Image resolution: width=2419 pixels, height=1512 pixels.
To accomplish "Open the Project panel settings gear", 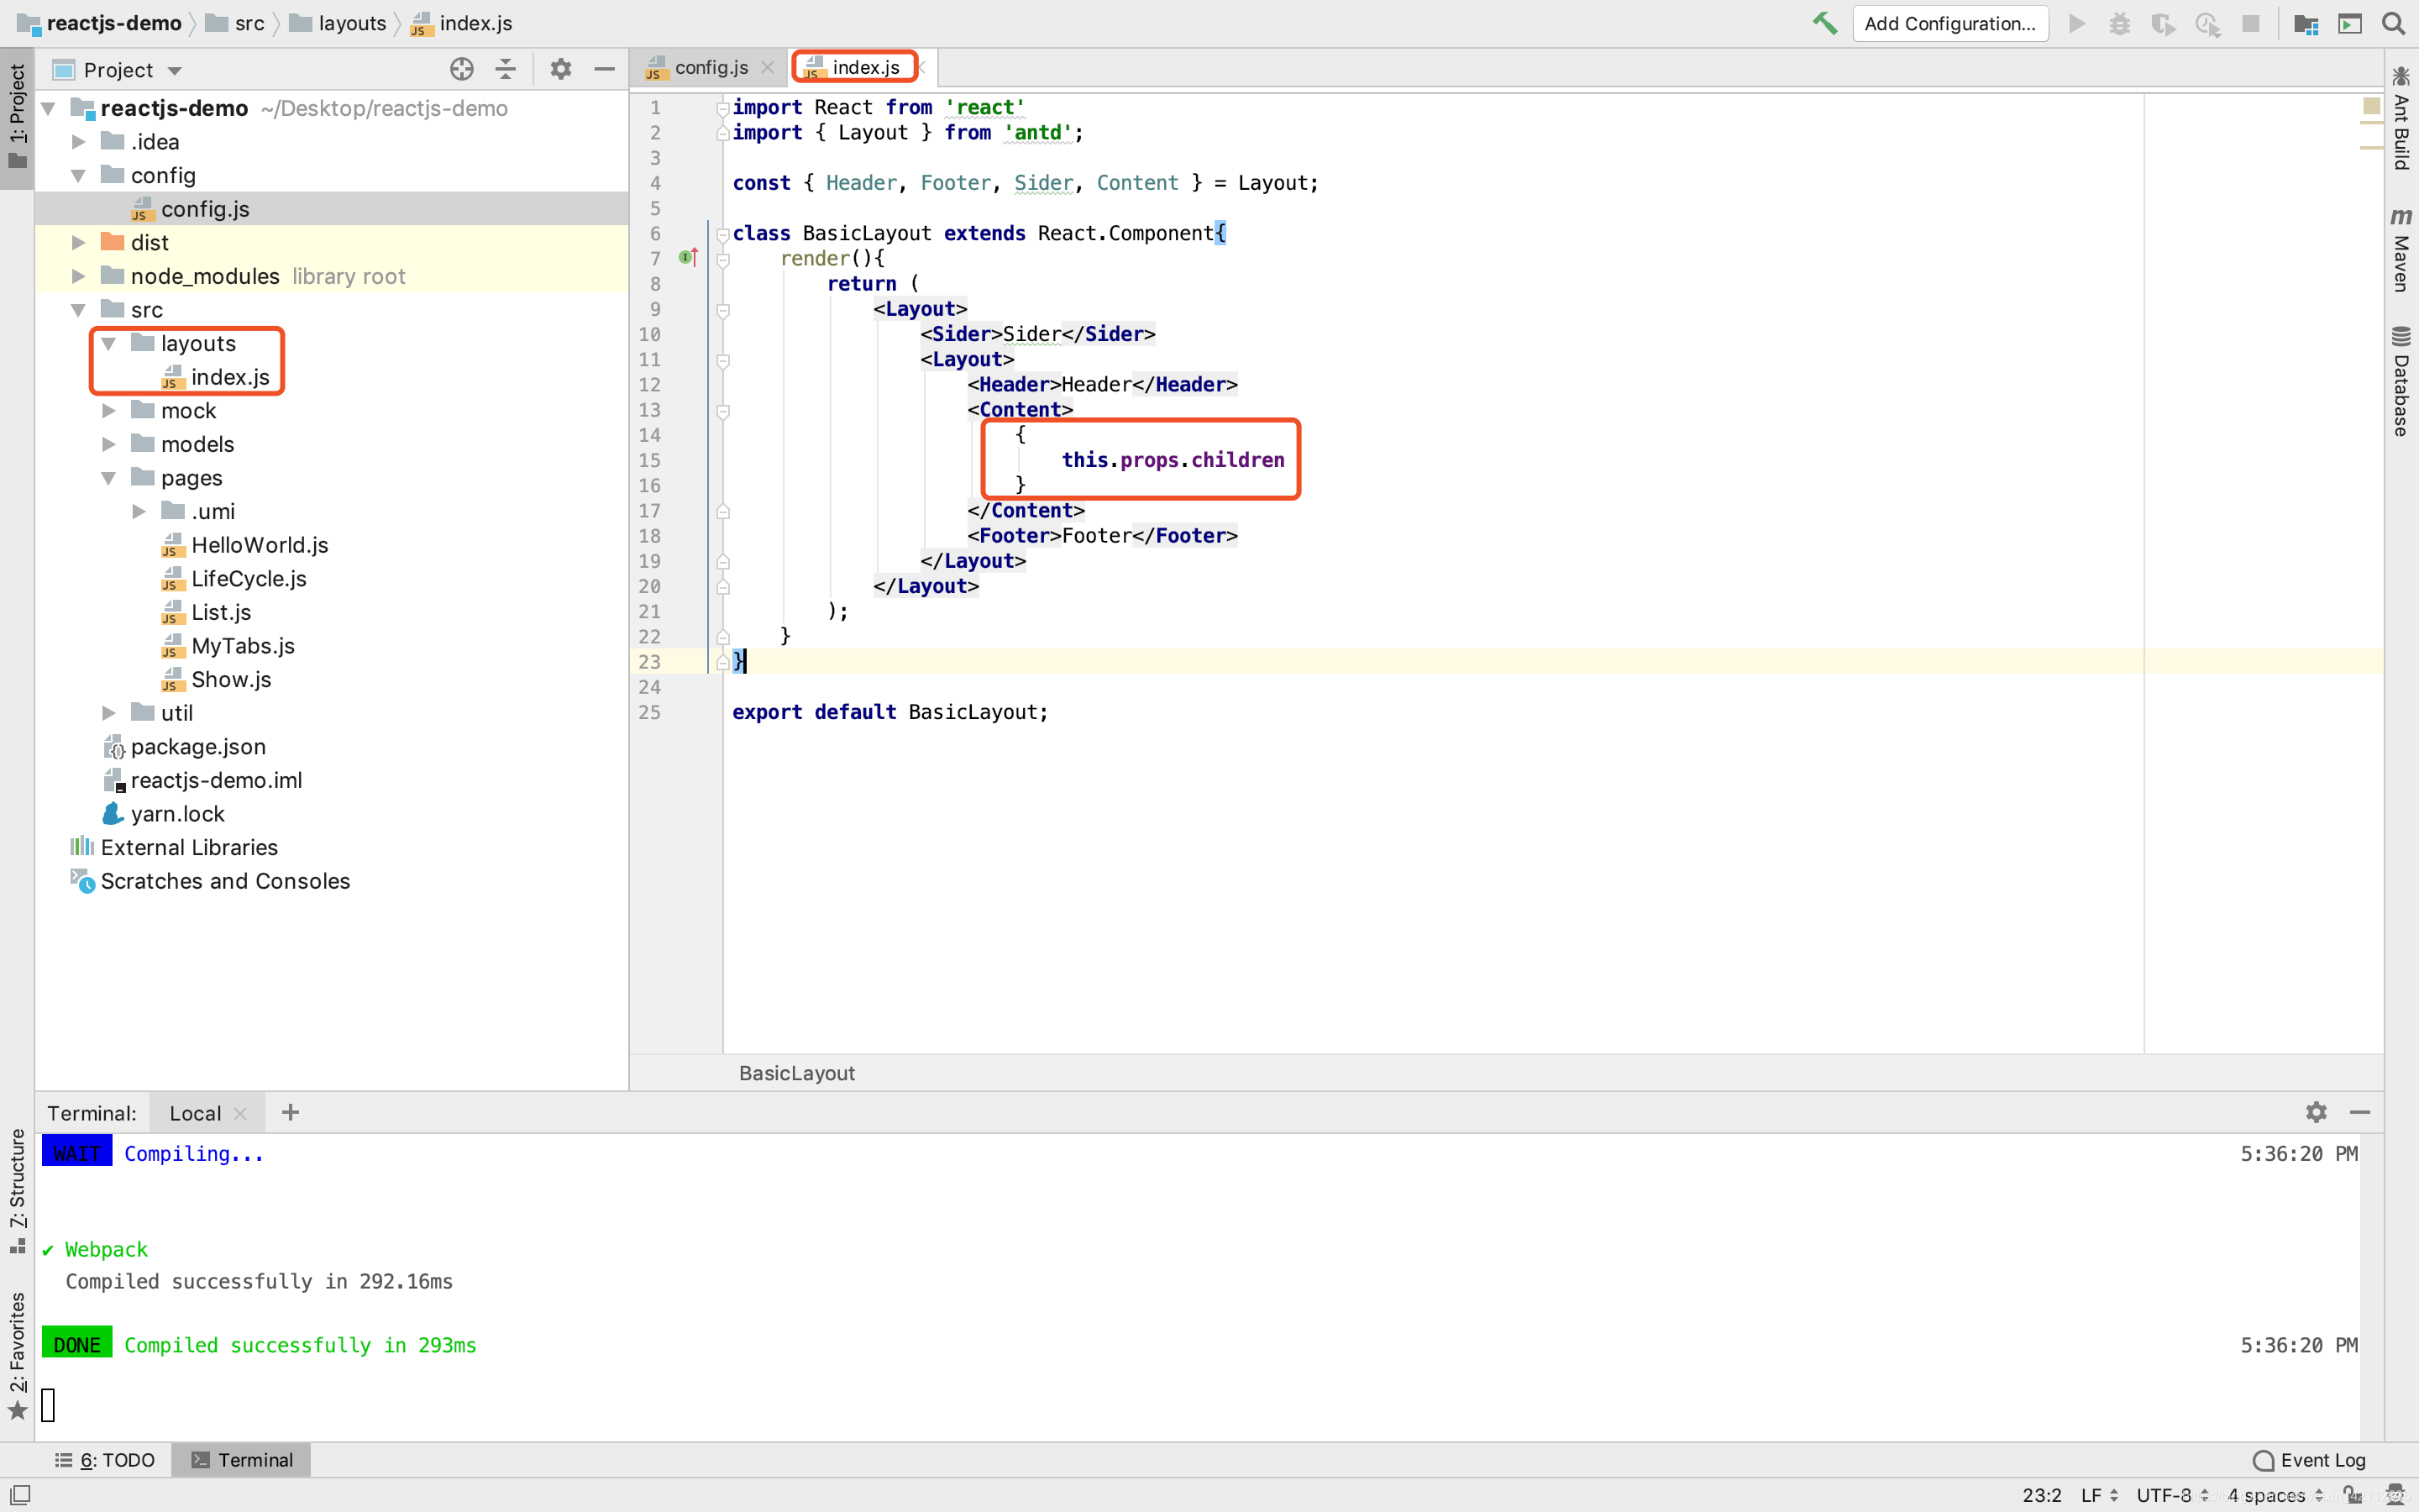I will [x=561, y=69].
